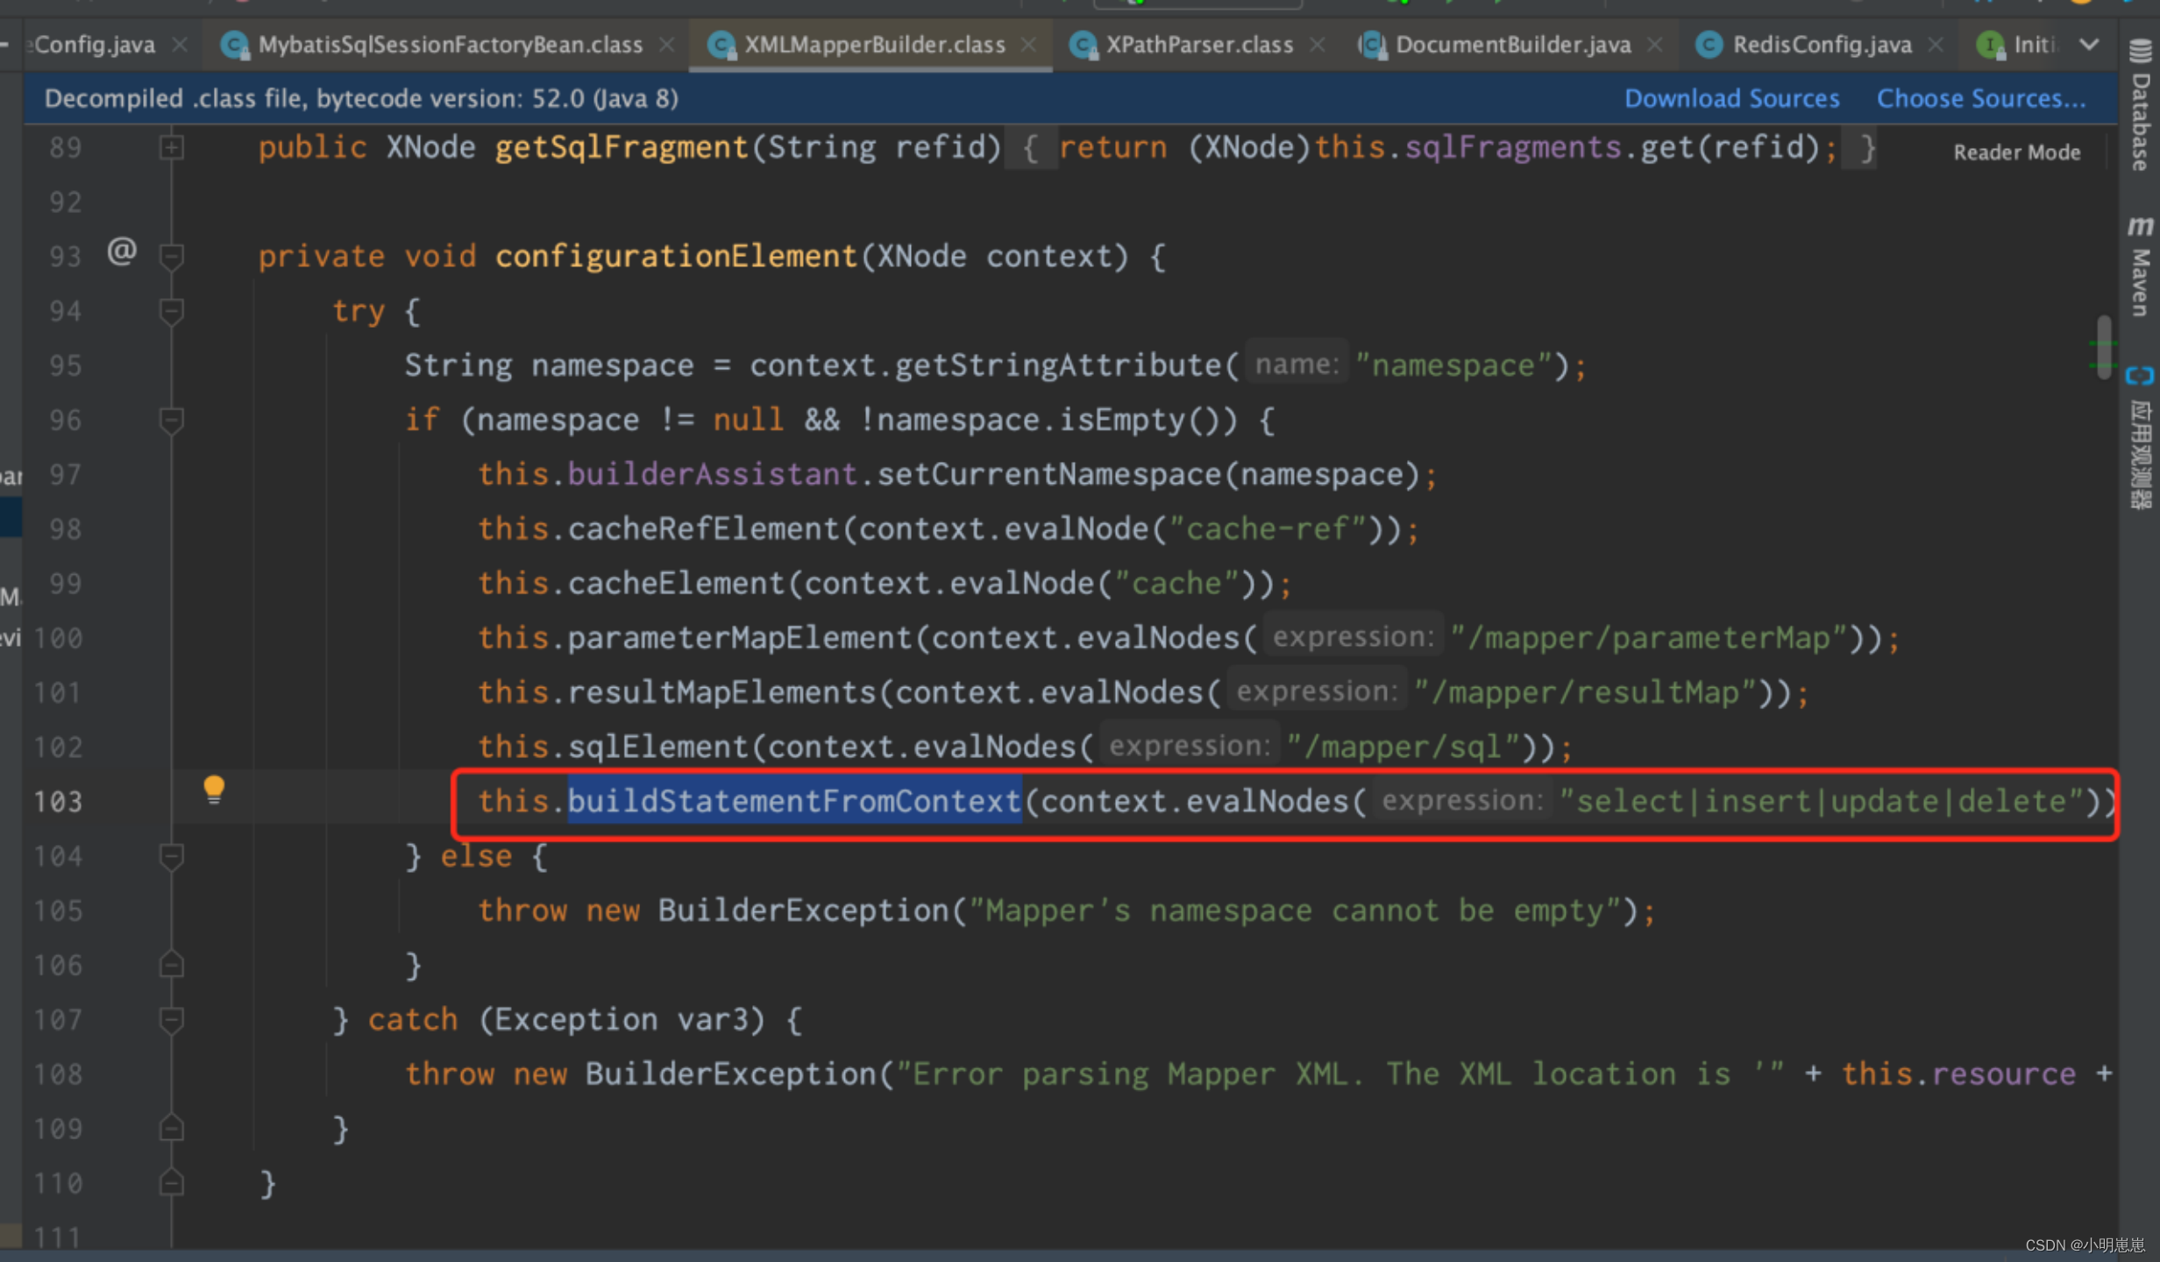Click BuilderException on line 105
Image resolution: width=2160 pixels, height=1262 pixels.
point(803,910)
